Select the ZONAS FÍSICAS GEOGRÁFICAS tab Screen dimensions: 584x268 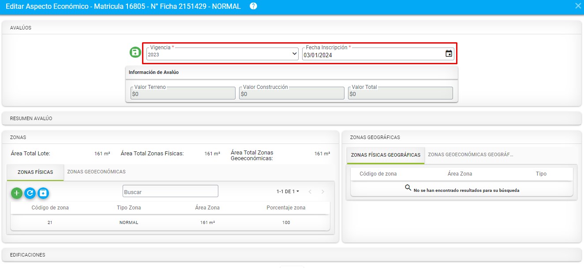pos(386,155)
